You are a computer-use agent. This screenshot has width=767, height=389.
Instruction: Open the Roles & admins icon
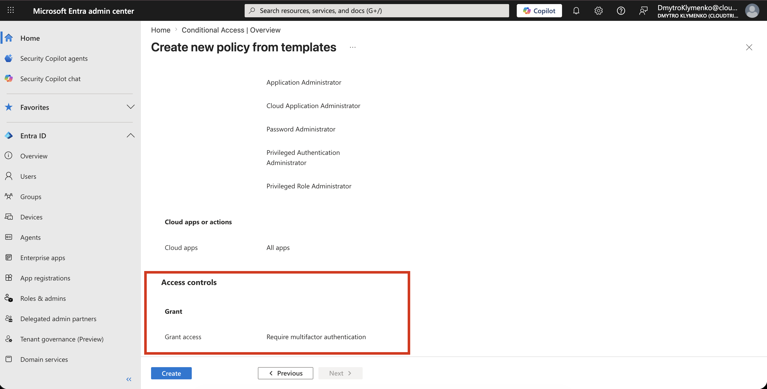[x=9, y=298]
